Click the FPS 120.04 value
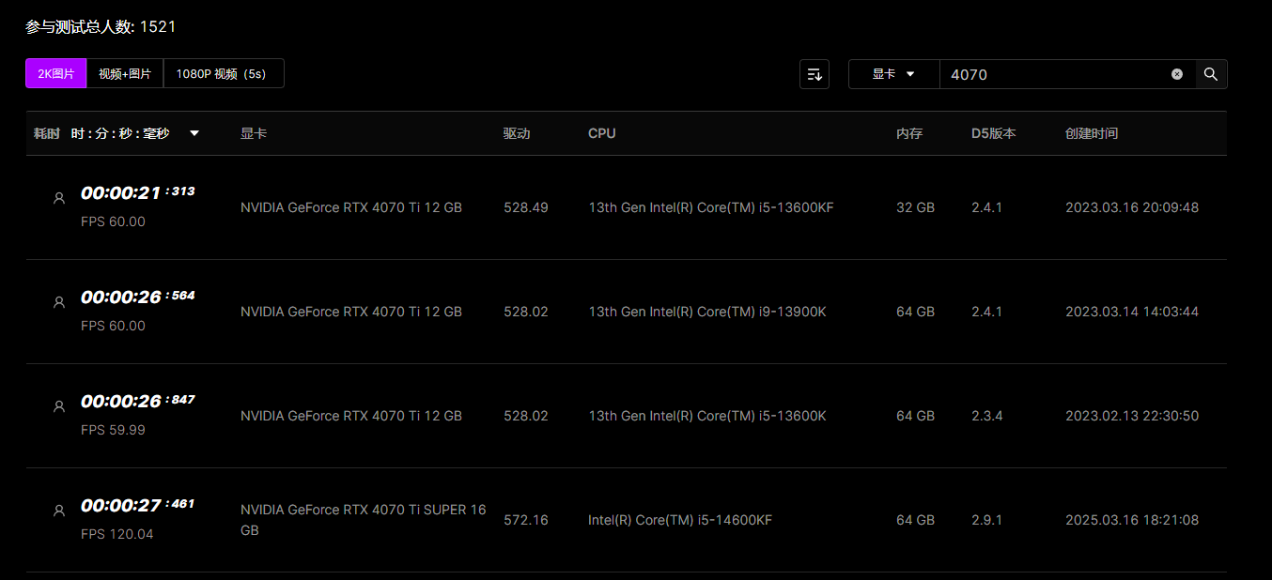This screenshot has height=580, width=1272. 117,534
